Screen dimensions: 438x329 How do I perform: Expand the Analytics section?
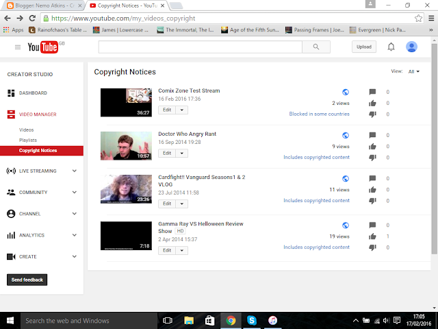coord(75,235)
